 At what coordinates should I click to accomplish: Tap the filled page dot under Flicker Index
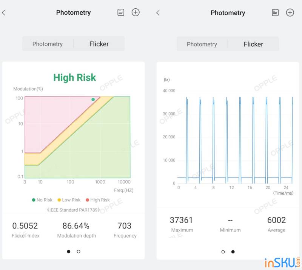[x=68, y=252]
